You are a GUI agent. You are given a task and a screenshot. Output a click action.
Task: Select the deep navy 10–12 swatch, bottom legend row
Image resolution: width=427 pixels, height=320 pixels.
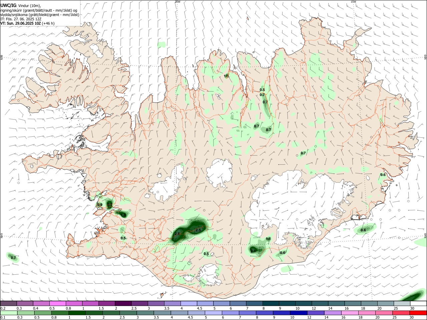[x=298, y=313]
